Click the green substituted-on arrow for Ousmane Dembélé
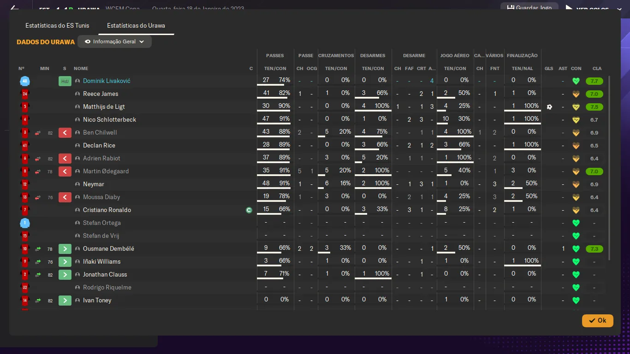 click(x=65, y=249)
